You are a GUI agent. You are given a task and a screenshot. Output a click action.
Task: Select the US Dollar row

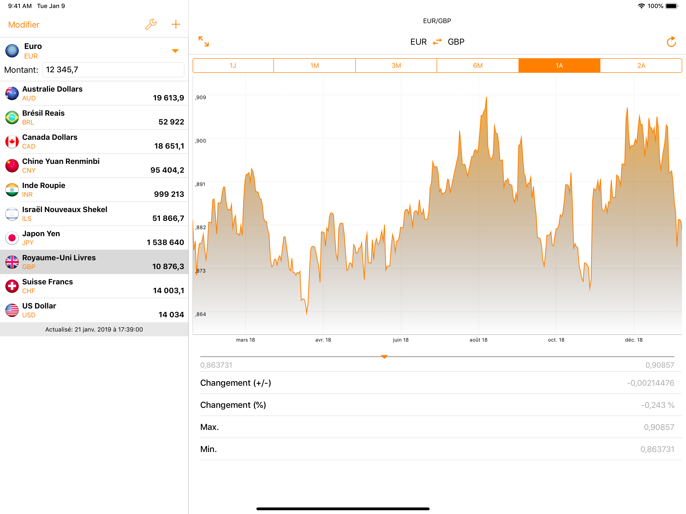point(94,310)
